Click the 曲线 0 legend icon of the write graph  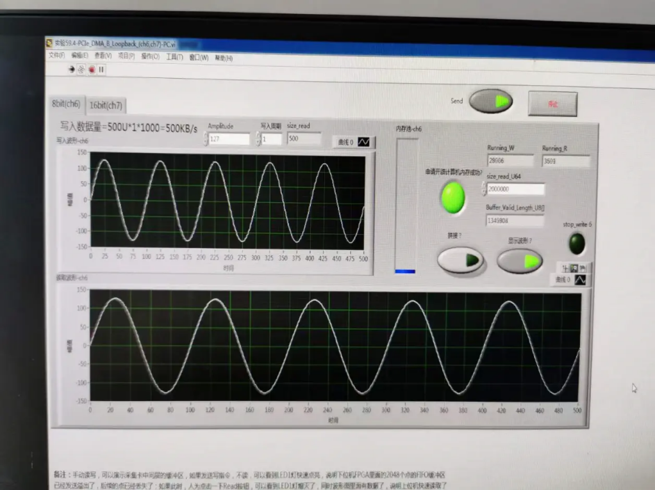tap(363, 142)
